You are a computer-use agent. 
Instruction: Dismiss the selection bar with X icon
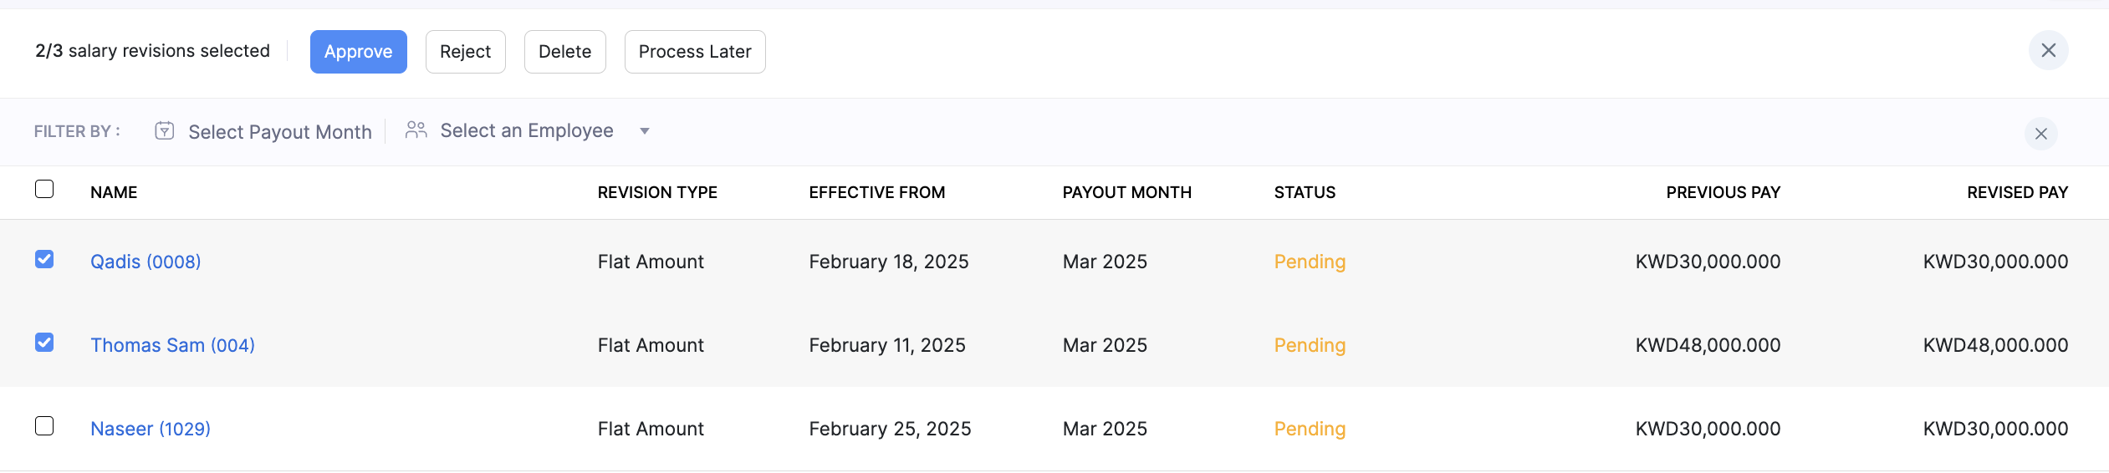2048,51
